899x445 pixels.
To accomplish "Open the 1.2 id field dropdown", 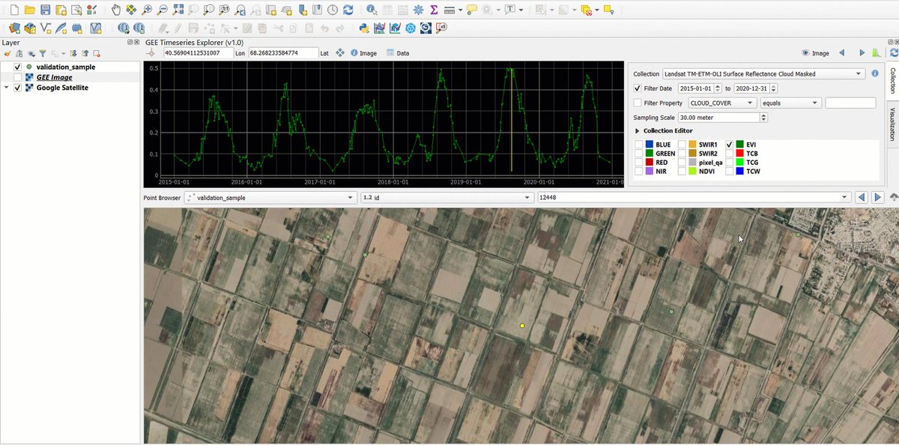I will coord(447,198).
